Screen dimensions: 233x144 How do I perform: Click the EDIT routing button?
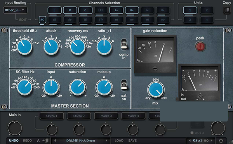pyautogui.click(x=23, y=20)
